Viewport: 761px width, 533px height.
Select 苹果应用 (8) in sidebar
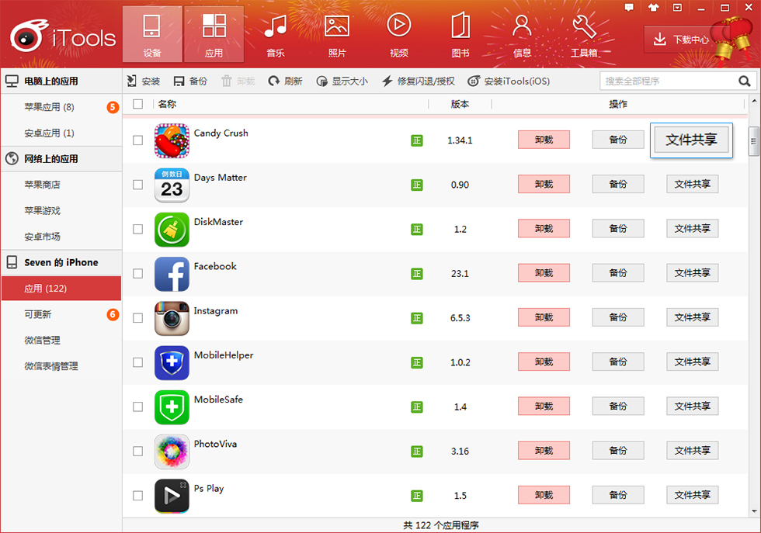[61, 107]
